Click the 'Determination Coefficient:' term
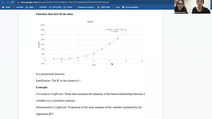The image size is (212, 119). pyautogui.click(x=52, y=107)
